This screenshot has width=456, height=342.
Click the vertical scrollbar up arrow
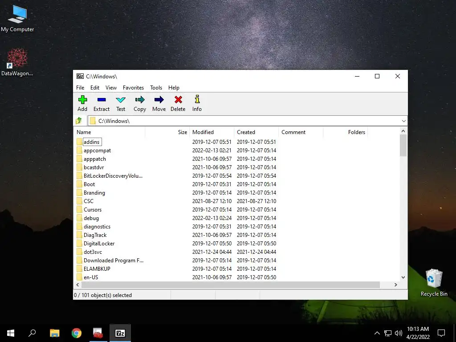click(403, 131)
